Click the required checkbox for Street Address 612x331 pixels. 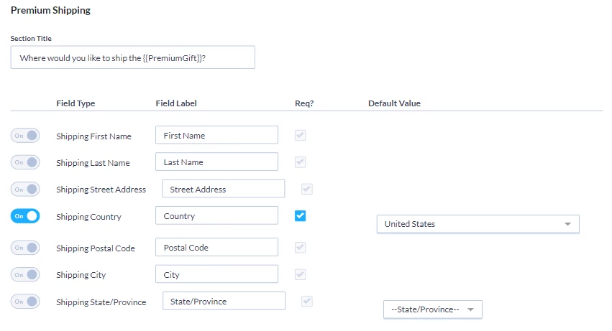coord(307,189)
